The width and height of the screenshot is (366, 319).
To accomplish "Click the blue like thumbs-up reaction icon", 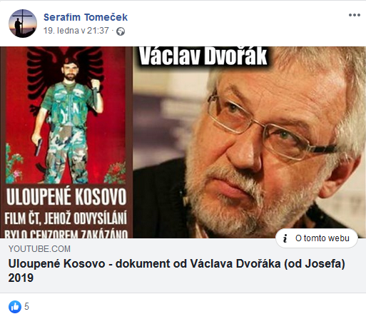I will 15,307.
